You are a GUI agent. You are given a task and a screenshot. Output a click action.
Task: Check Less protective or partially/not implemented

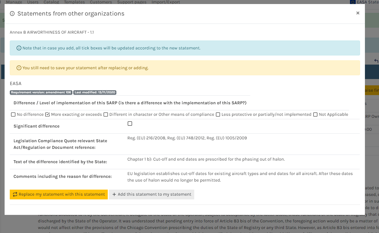[x=218, y=114]
